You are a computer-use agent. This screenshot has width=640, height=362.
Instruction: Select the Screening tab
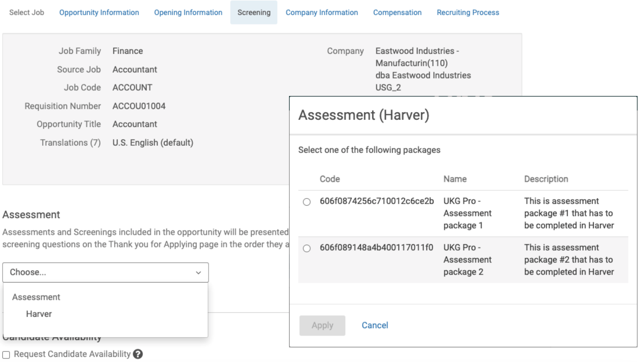coord(254,12)
